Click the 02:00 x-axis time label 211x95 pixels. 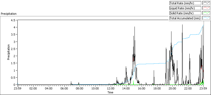[x=33, y=88]
